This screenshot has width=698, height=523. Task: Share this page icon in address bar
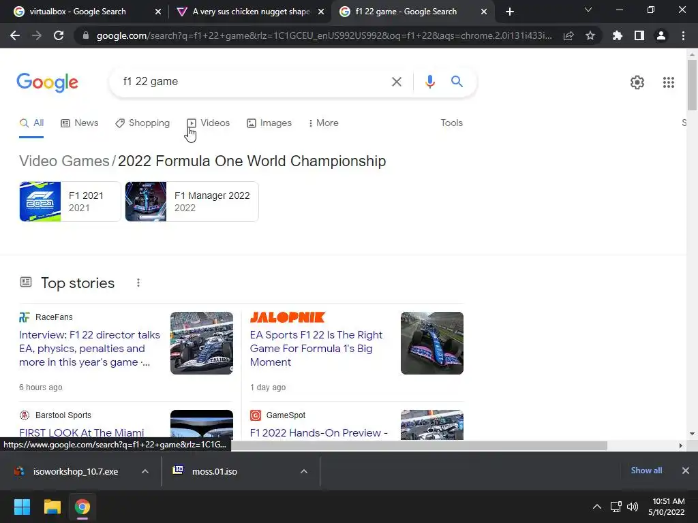(568, 35)
